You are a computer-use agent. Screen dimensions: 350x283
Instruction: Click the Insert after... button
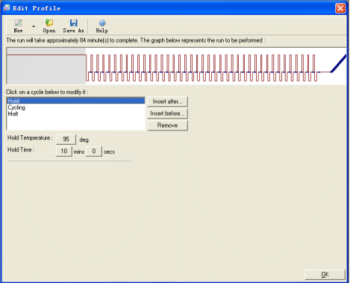tap(167, 102)
